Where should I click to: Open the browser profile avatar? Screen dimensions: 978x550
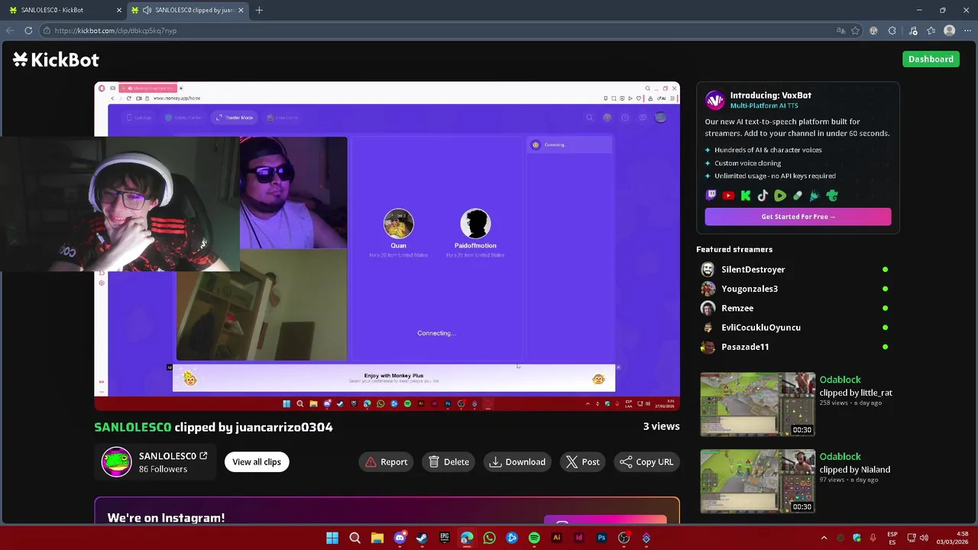click(949, 31)
